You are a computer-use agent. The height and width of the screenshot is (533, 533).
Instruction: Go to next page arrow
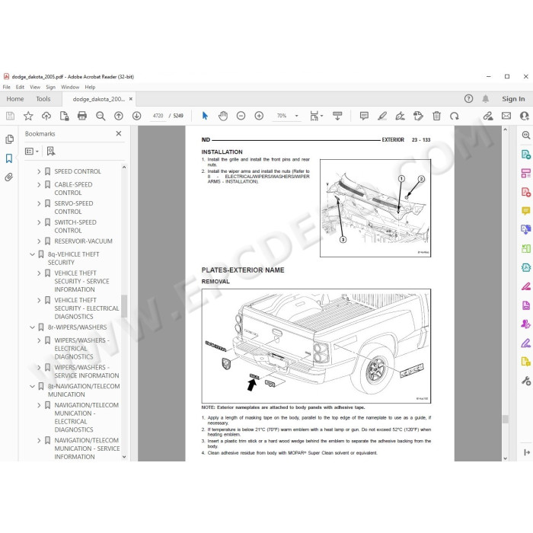click(x=136, y=116)
